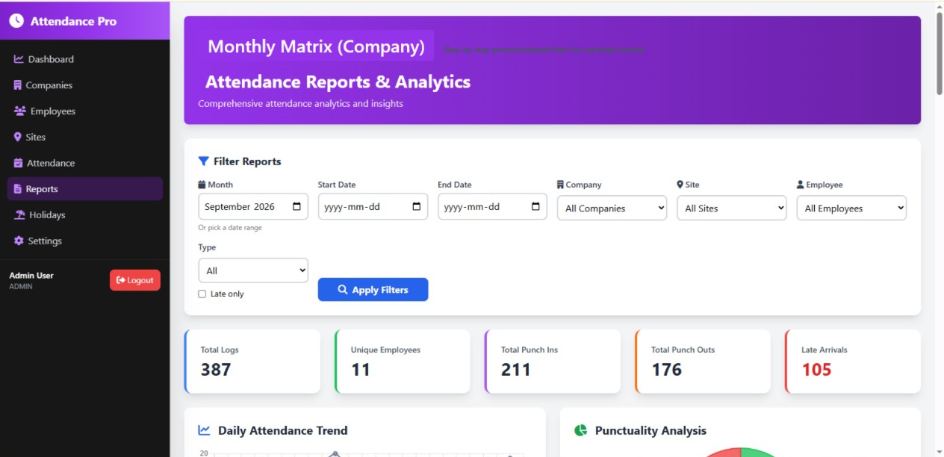Image resolution: width=944 pixels, height=457 pixels.
Task: Open the Month field calendar picker icon
Action: (x=297, y=206)
